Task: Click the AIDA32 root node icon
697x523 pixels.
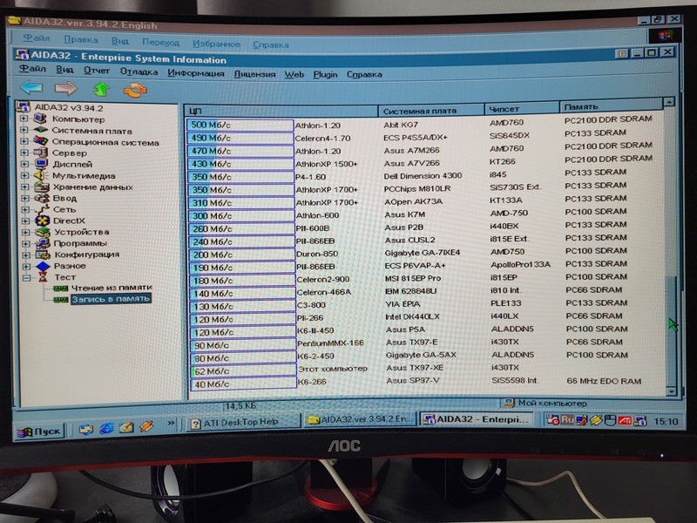Action: point(24,106)
